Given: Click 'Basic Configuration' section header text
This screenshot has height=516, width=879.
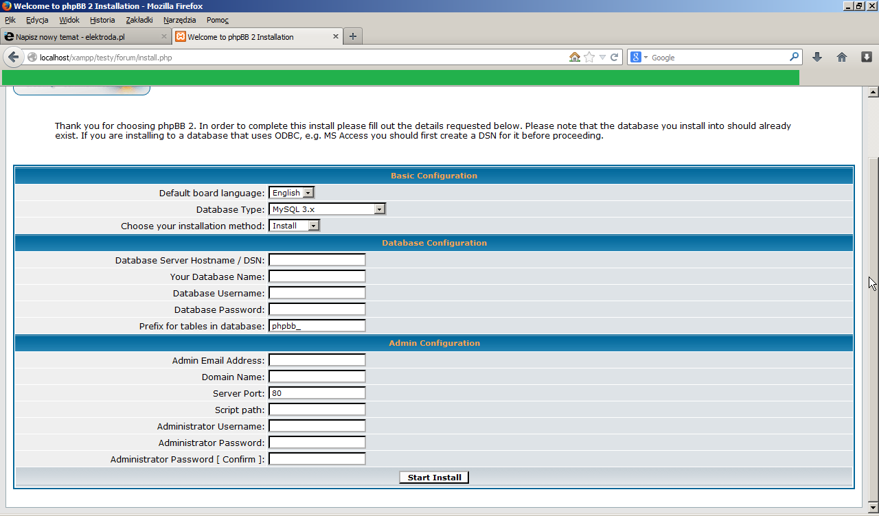Looking at the screenshot, I should coord(434,176).
